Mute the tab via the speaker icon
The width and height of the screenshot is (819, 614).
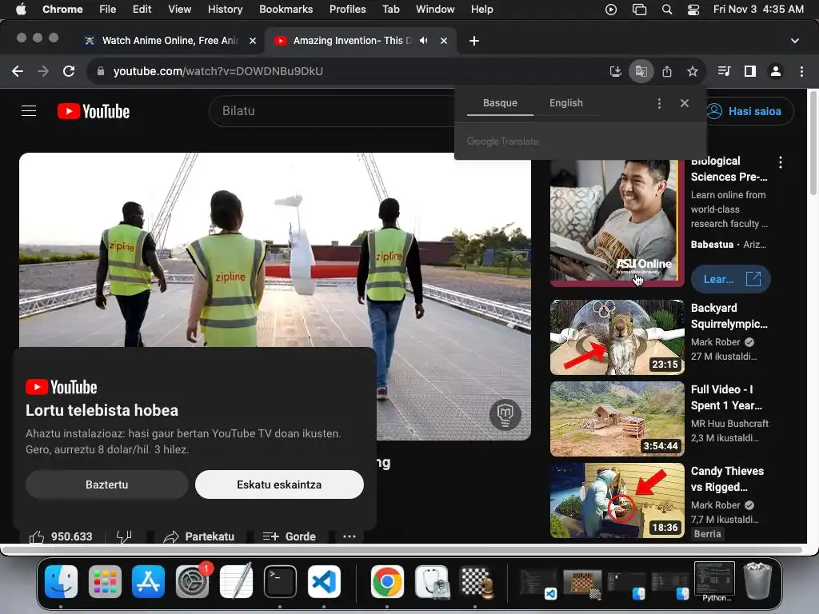click(x=424, y=40)
